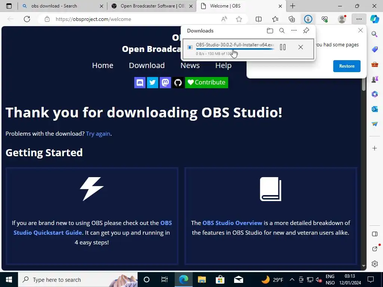Open the OBS Twitter icon link
This screenshot has height=287, width=383.
tap(153, 83)
